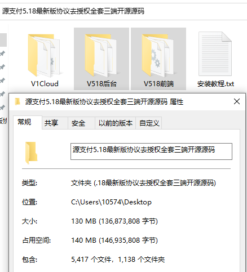Image resolution: width=247 pixels, height=272 pixels.
Task: Close the 属性 properties dialog
Action: 237,101
